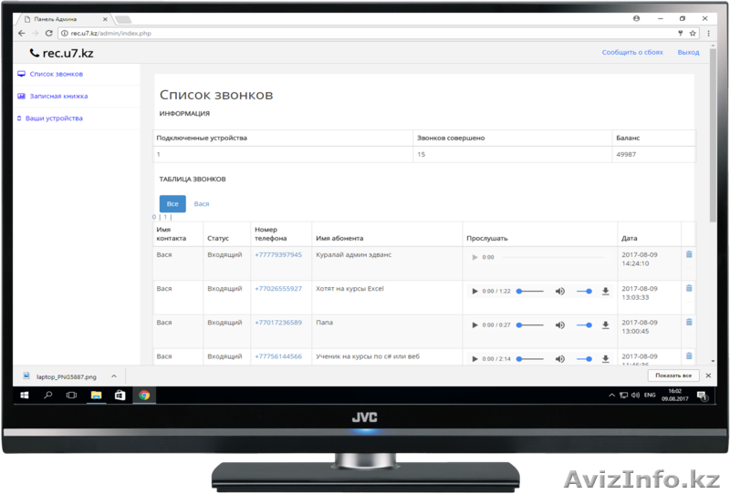
Task: Open 'Список звонков' in sidebar
Action: click(56, 74)
